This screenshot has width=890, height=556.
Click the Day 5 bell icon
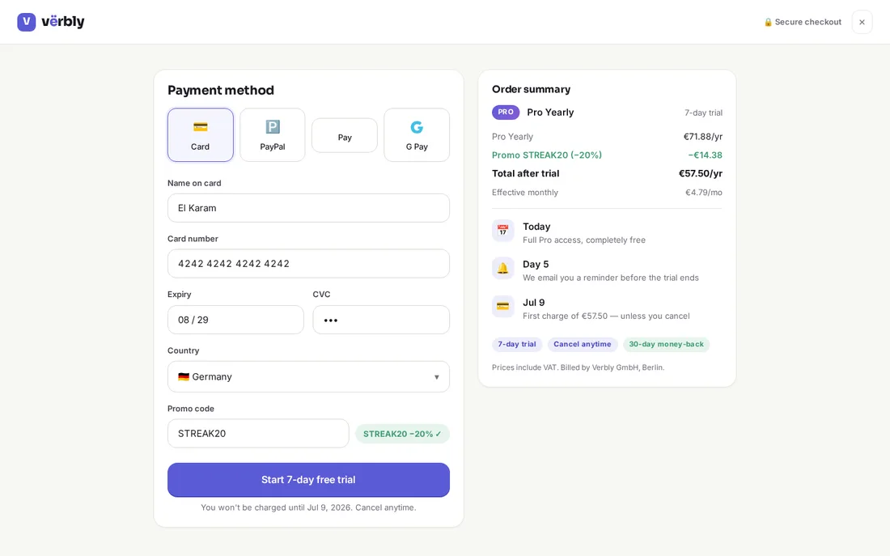tap(503, 269)
